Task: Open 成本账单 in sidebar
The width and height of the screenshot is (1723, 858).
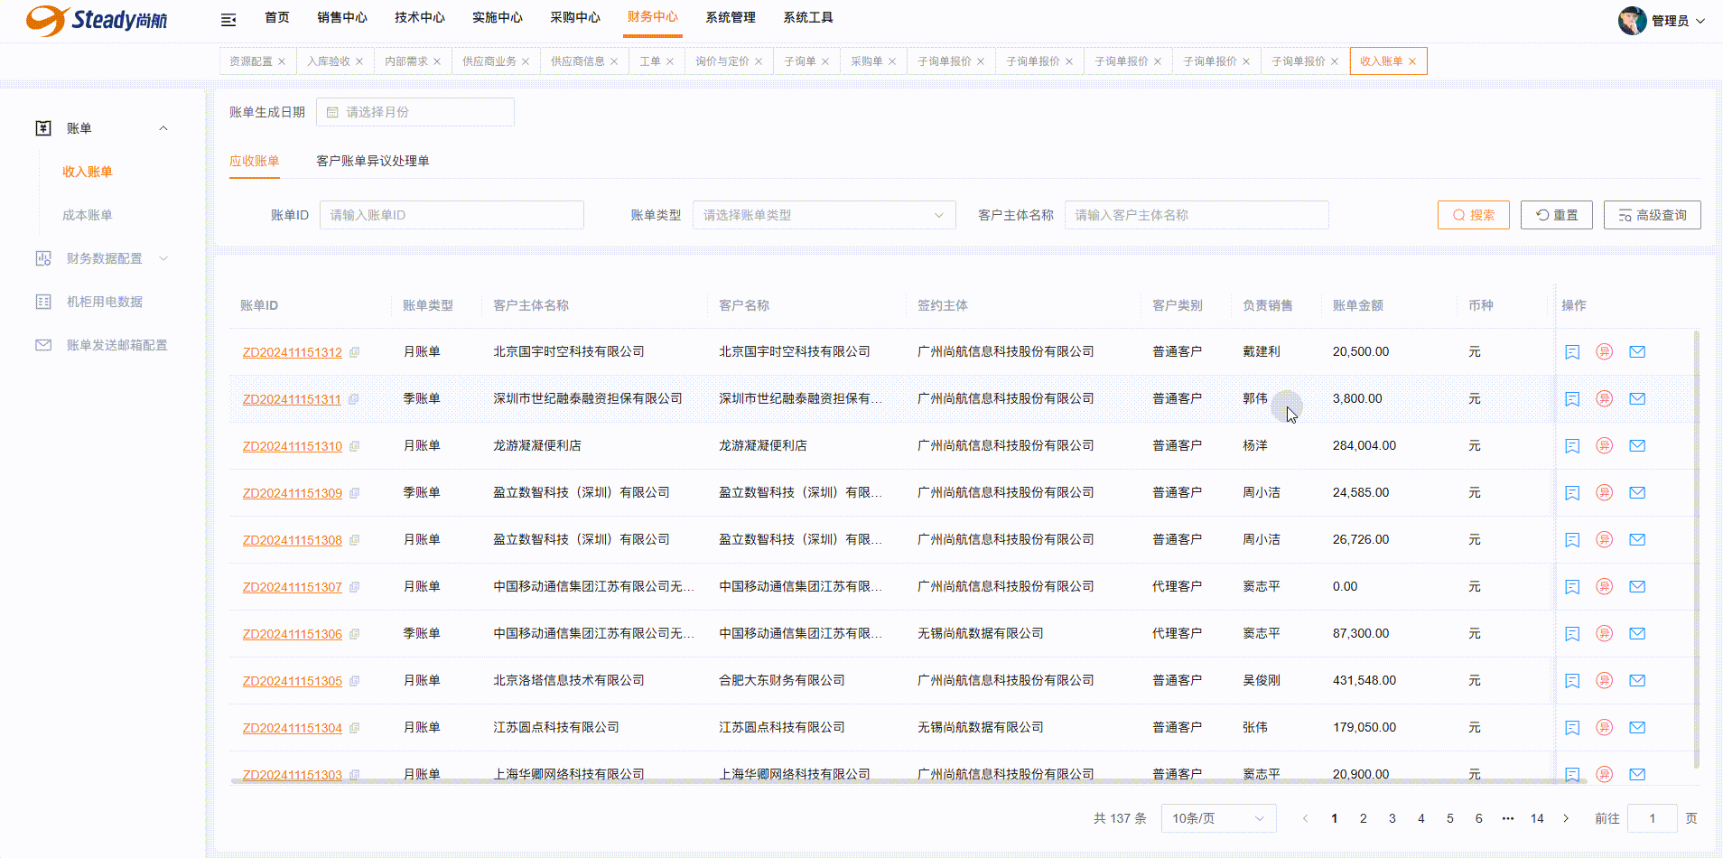Action: pos(88,215)
